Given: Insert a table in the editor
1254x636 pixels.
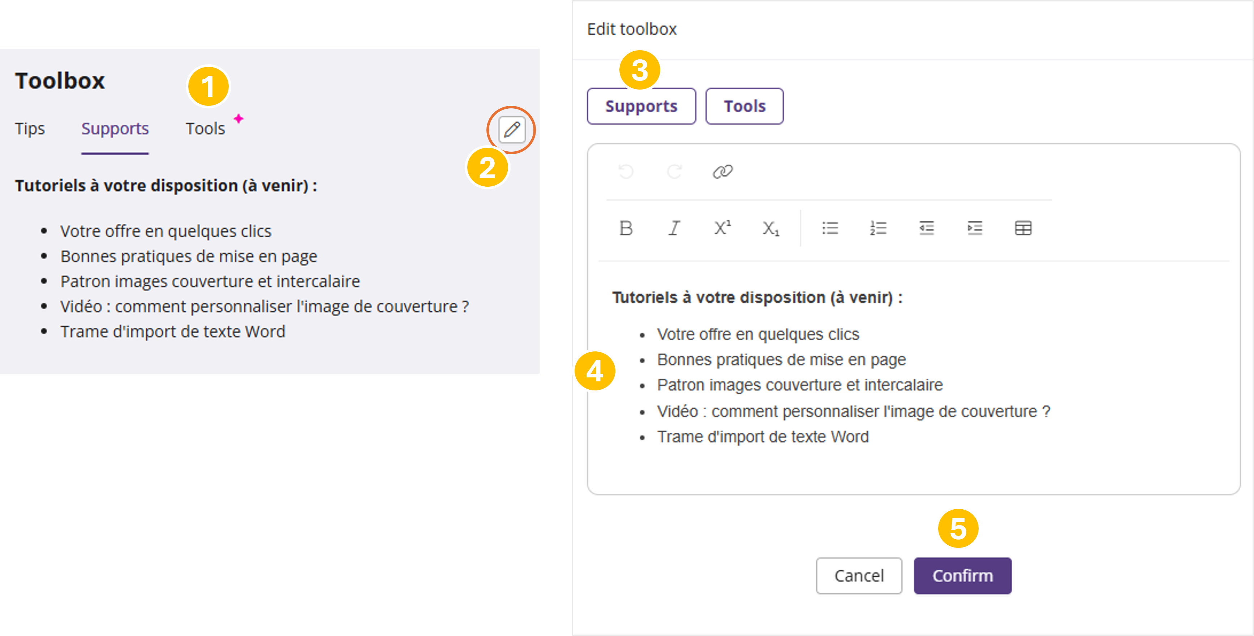Looking at the screenshot, I should (1023, 228).
